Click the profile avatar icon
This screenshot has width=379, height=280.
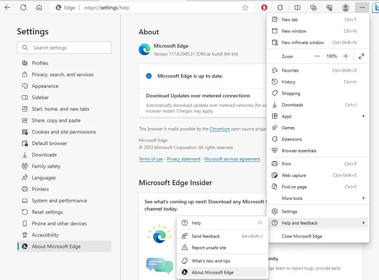point(345,7)
